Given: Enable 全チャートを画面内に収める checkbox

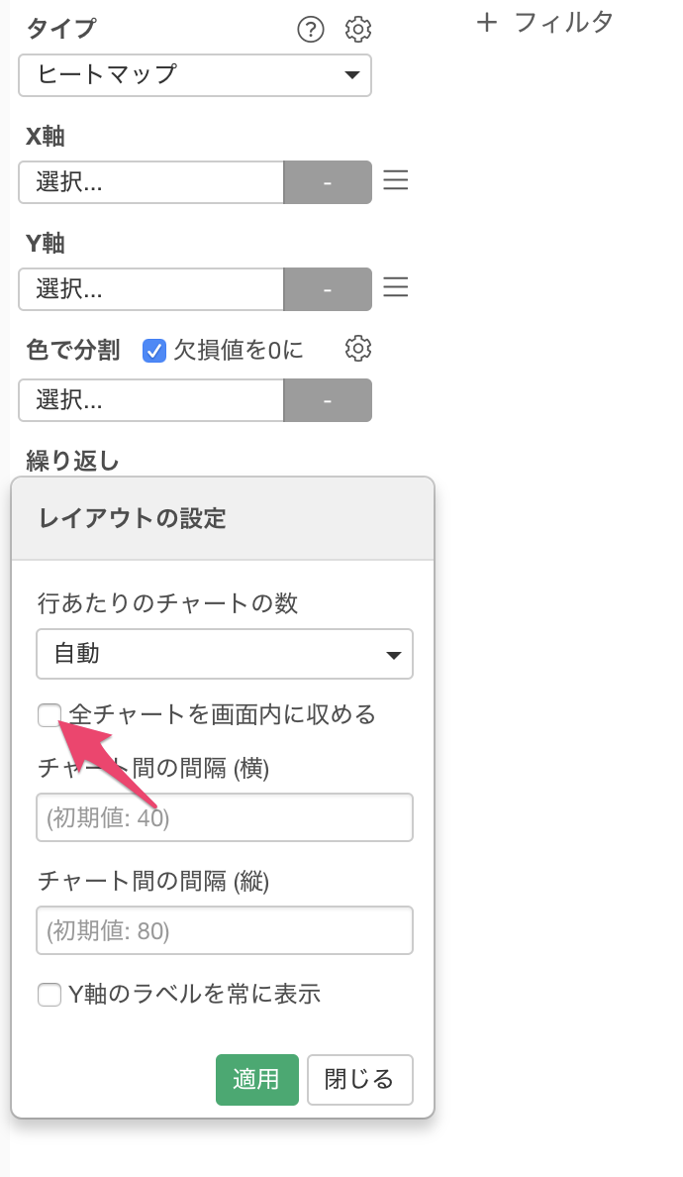Looking at the screenshot, I should pyautogui.click(x=49, y=715).
